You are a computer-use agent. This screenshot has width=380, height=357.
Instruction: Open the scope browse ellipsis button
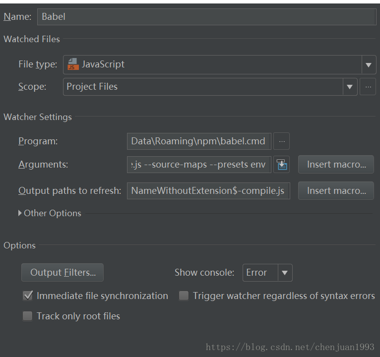point(368,87)
